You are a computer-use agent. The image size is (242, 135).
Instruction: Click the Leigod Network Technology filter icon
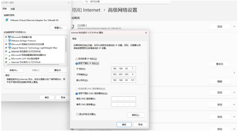[x=10, y=48]
